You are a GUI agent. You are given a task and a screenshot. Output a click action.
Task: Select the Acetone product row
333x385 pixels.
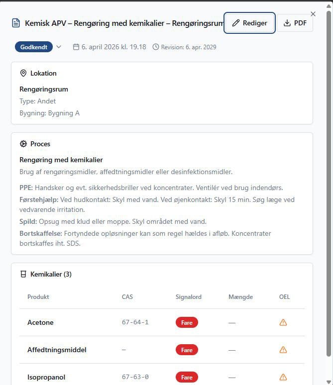(40, 322)
